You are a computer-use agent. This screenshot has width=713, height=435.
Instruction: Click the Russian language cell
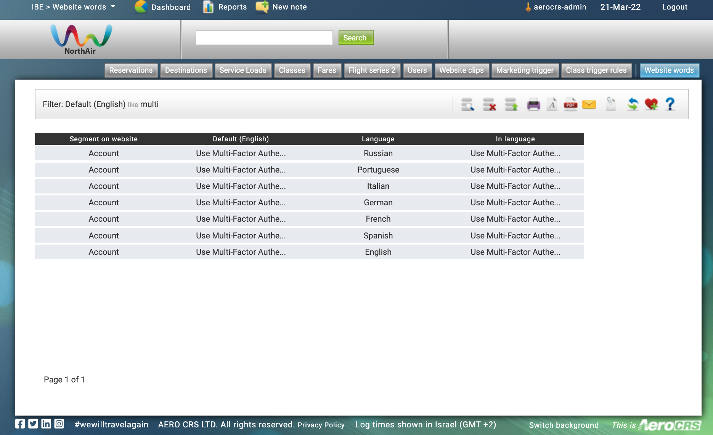coord(378,154)
